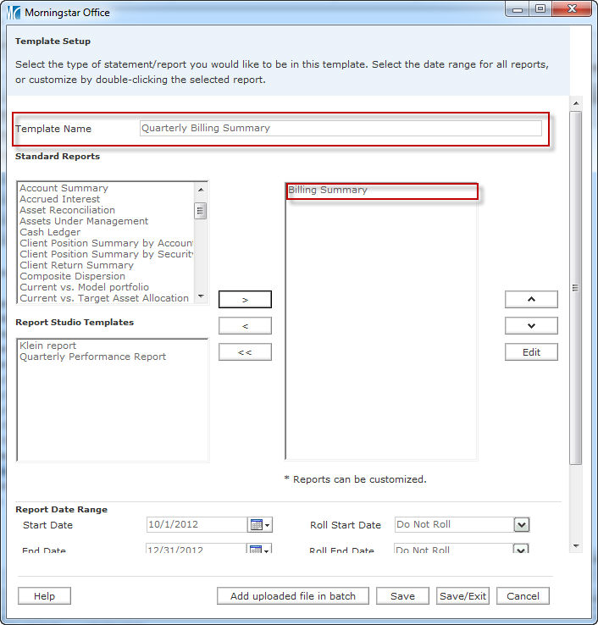Click the Save/Exit button
598x625 pixels.
click(462, 596)
